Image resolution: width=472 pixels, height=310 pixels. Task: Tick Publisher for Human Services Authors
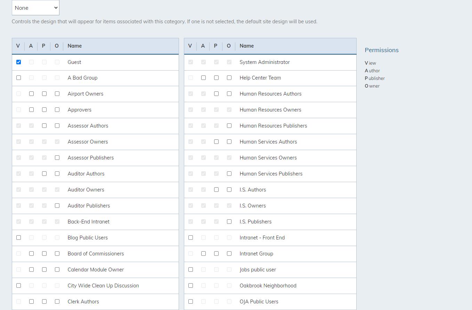point(217,142)
